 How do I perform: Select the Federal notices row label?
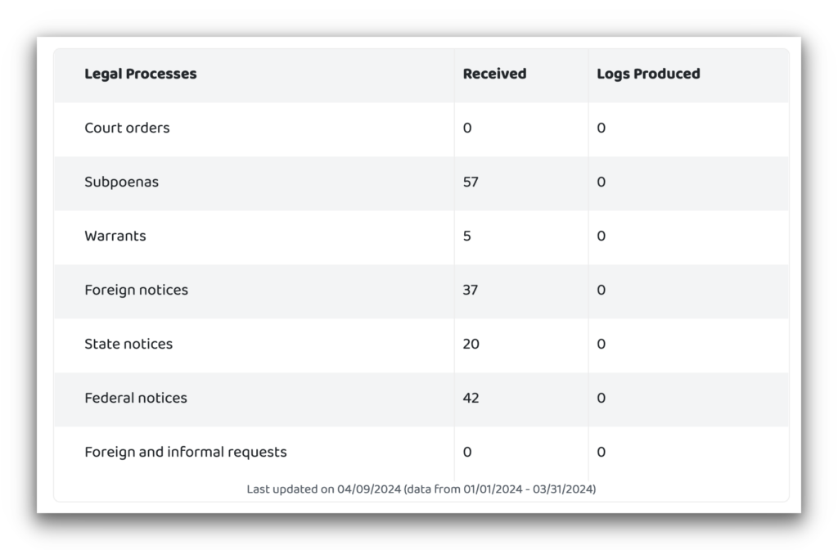point(136,398)
